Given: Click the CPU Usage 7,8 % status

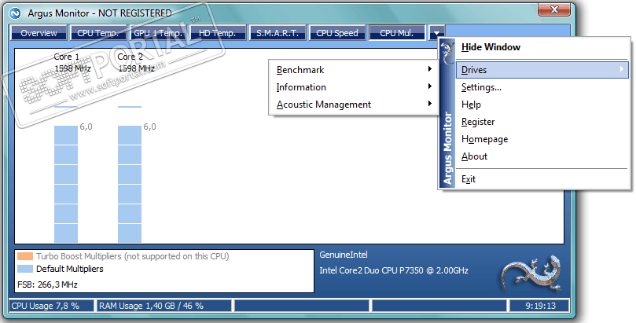Looking at the screenshot, I should click(x=51, y=306).
